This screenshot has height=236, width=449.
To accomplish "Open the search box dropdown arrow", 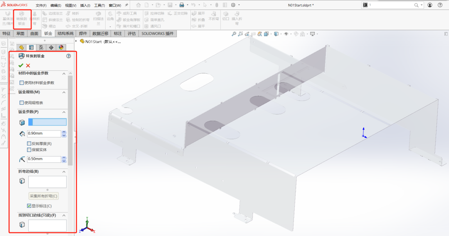I will (422, 5).
